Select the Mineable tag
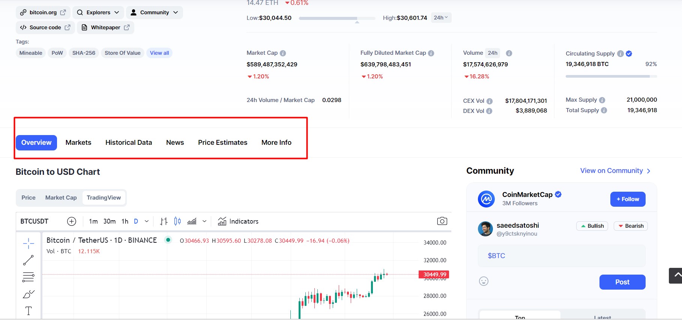Viewport: 682px width, 320px height. (31, 53)
